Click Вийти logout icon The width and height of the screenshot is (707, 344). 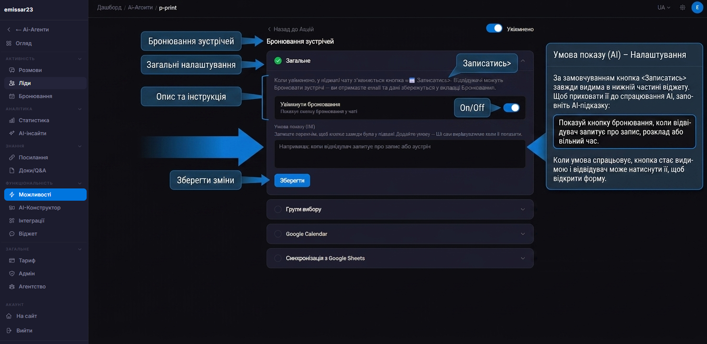pyautogui.click(x=9, y=331)
